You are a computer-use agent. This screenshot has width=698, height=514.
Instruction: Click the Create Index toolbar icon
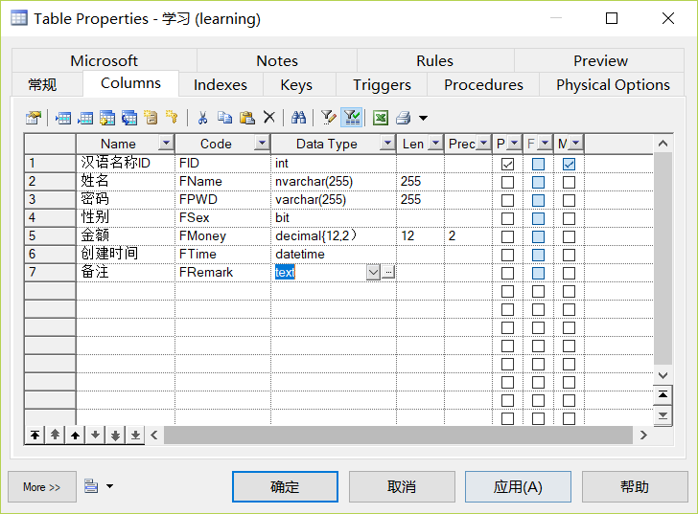click(x=151, y=118)
